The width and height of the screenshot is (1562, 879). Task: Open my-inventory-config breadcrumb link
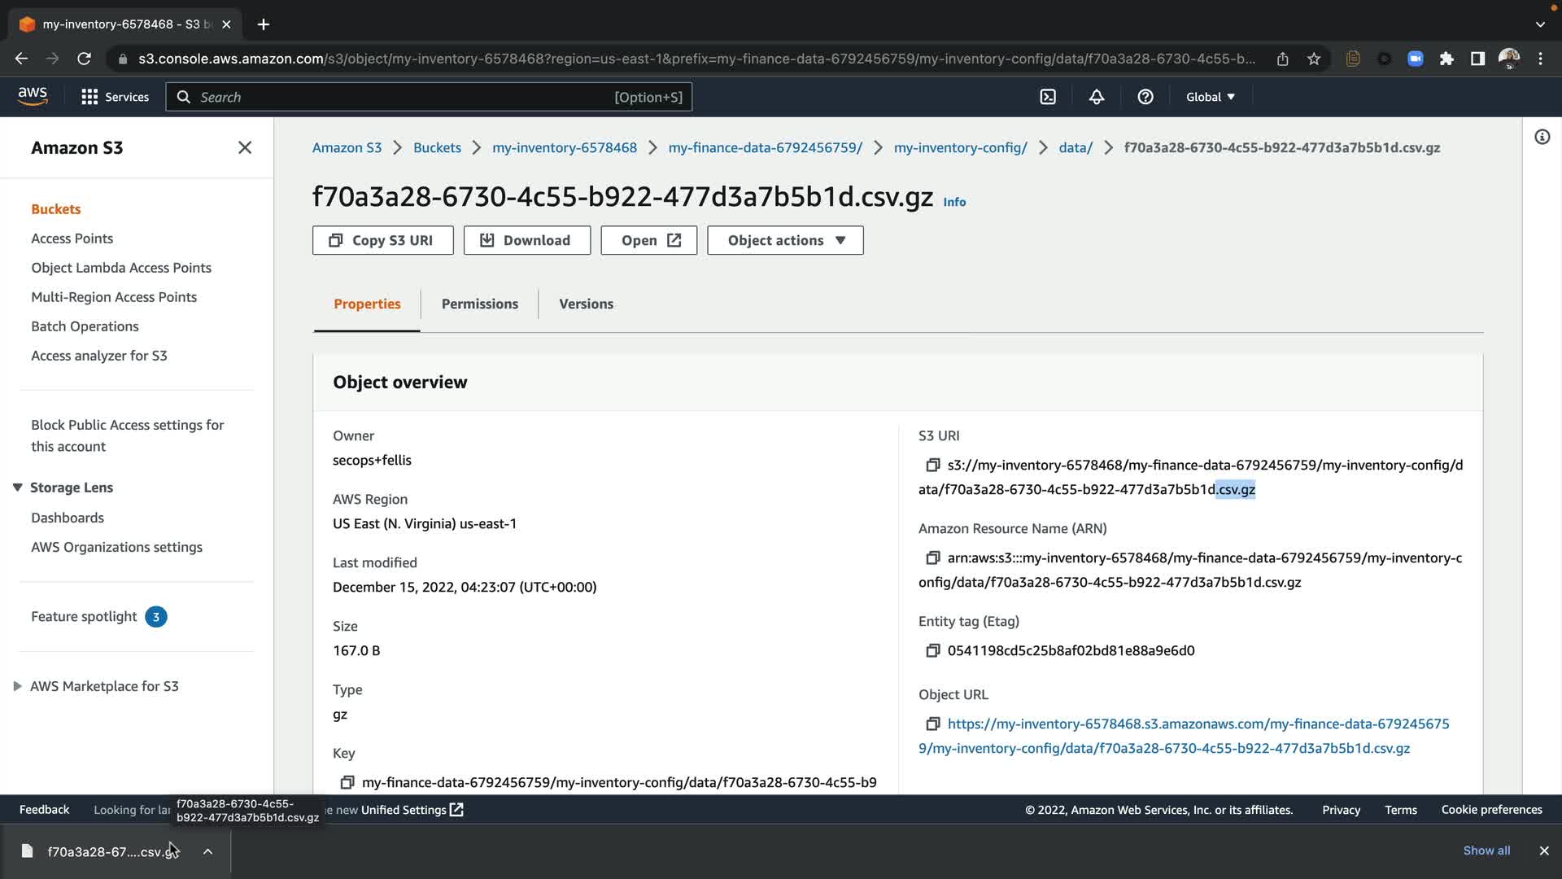(x=960, y=147)
